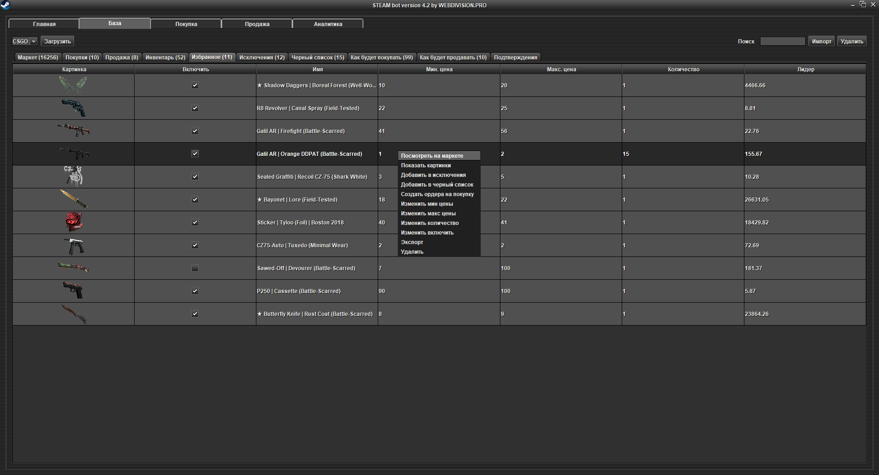Click the Shadow Daggers Boreal Forest item image
This screenshot has width=879, height=475.
(73, 85)
